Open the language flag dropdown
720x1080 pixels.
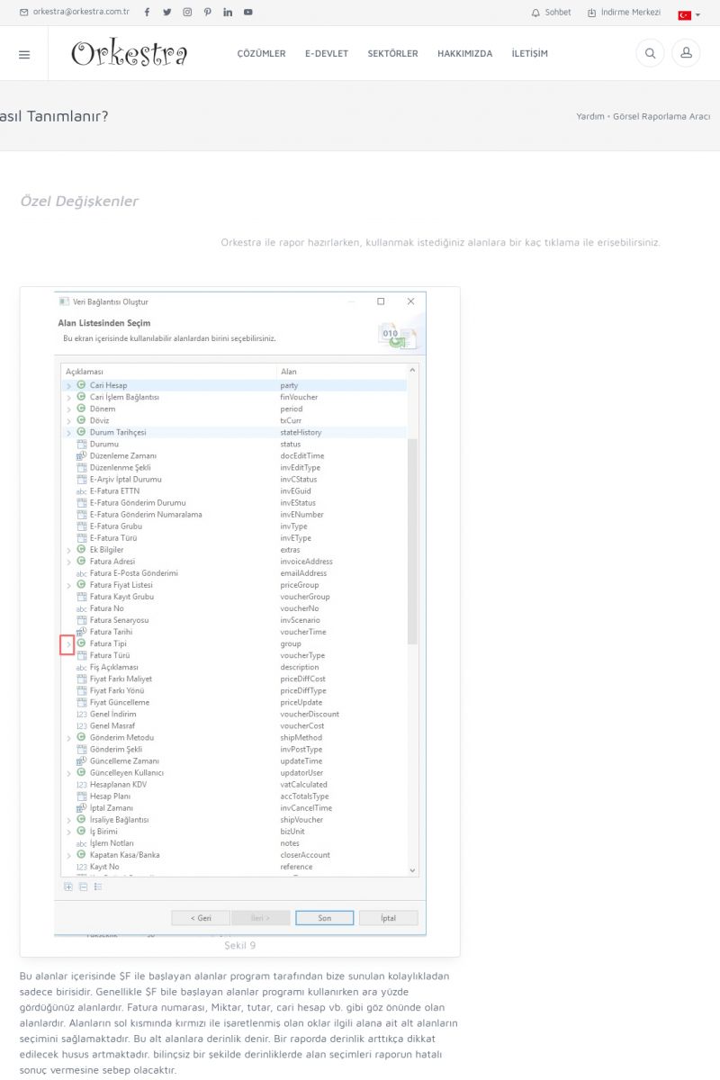click(688, 14)
